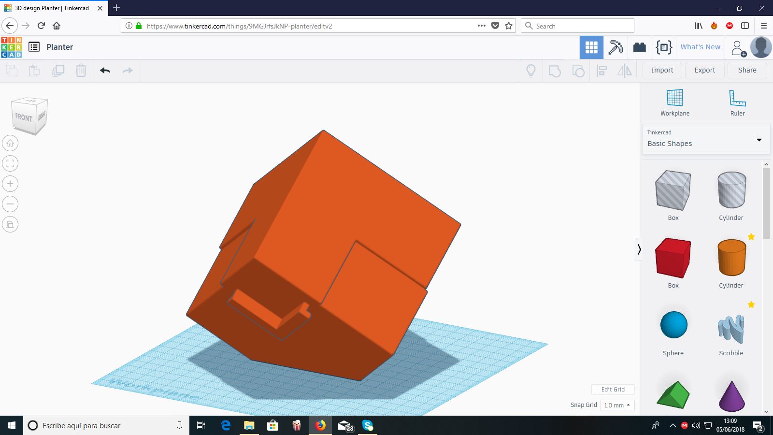This screenshot has width=773, height=435.
Task: Click the Home view button
Action: point(10,143)
